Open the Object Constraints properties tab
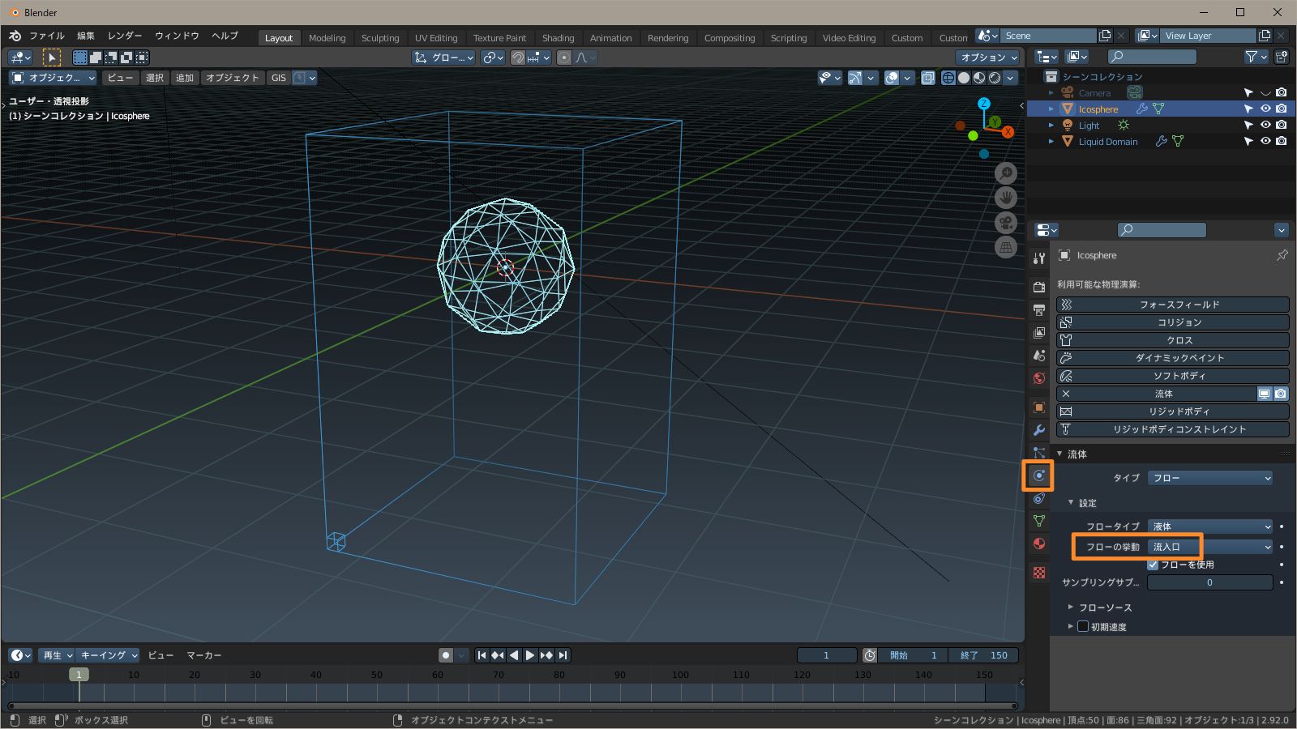 pyautogui.click(x=1038, y=498)
